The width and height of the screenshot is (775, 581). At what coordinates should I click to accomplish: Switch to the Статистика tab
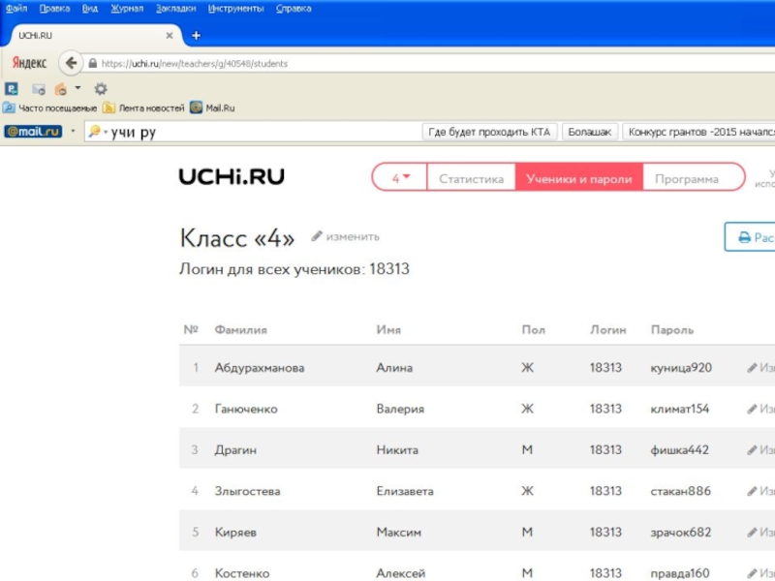pos(471,178)
